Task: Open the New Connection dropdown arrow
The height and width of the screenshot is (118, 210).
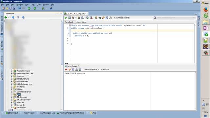Action: coord(9,17)
